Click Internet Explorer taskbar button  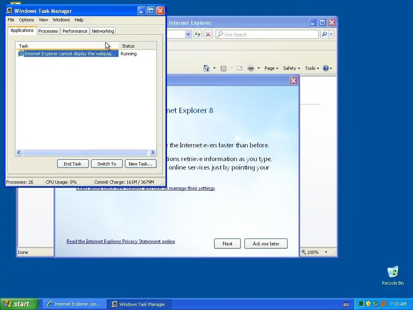pos(75,304)
